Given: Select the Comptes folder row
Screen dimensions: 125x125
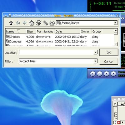Looking at the screenshot, I should point(60,41).
